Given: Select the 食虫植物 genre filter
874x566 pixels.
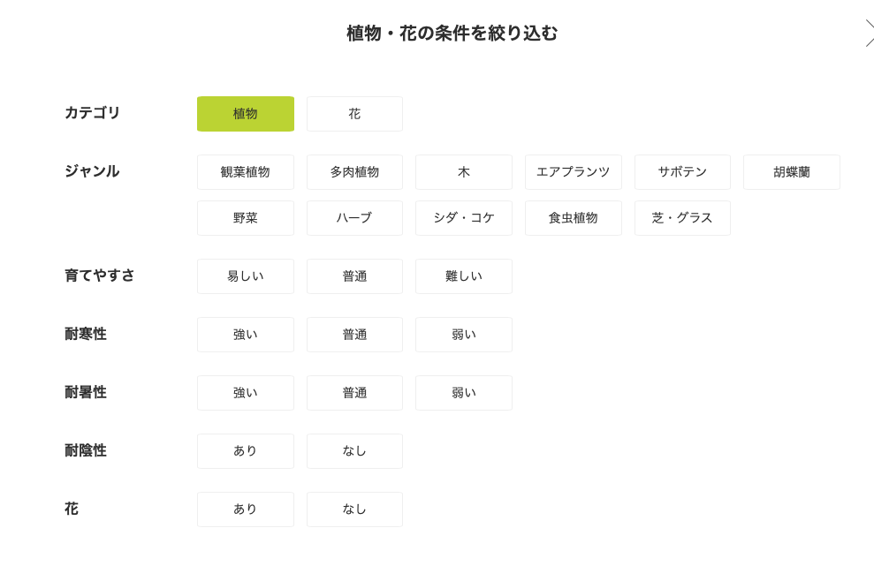Looking at the screenshot, I should (574, 218).
